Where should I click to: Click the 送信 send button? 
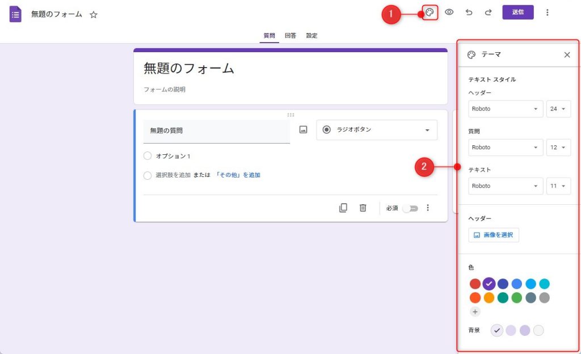[x=518, y=12]
